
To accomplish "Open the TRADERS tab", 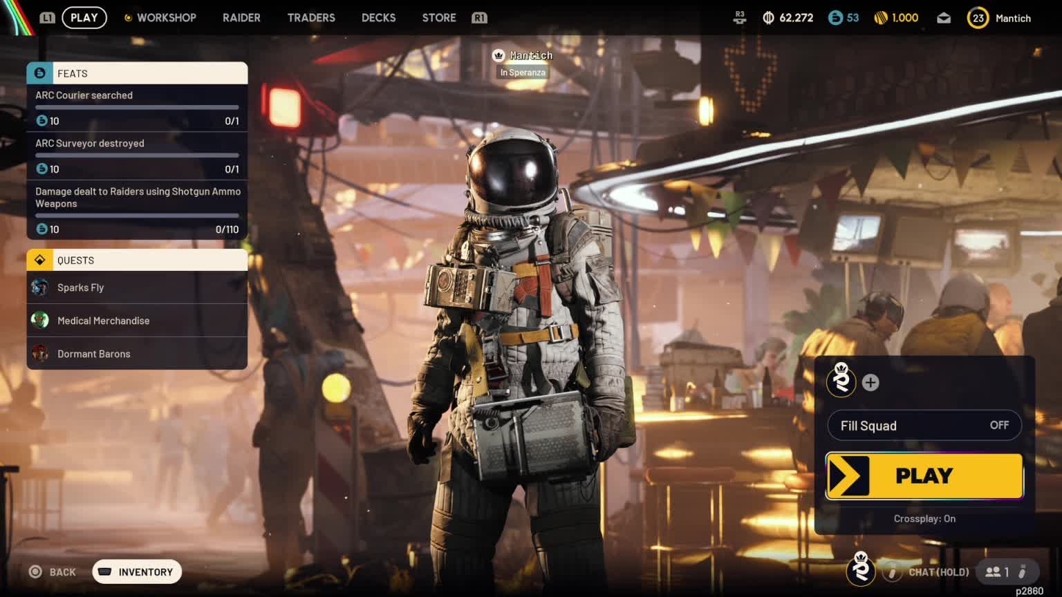I will [311, 18].
